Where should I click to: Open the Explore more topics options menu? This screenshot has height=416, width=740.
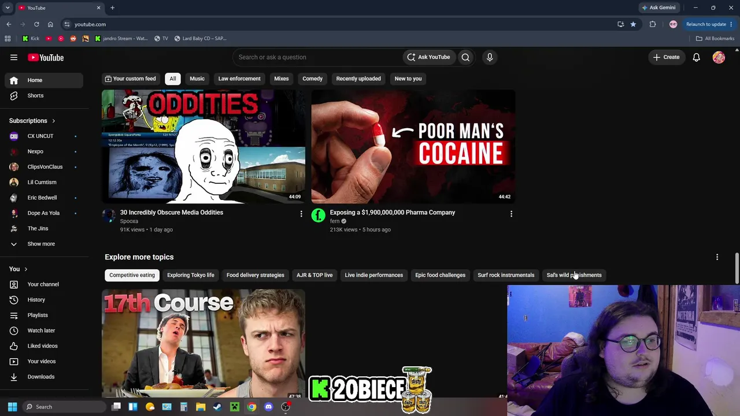coord(717,257)
